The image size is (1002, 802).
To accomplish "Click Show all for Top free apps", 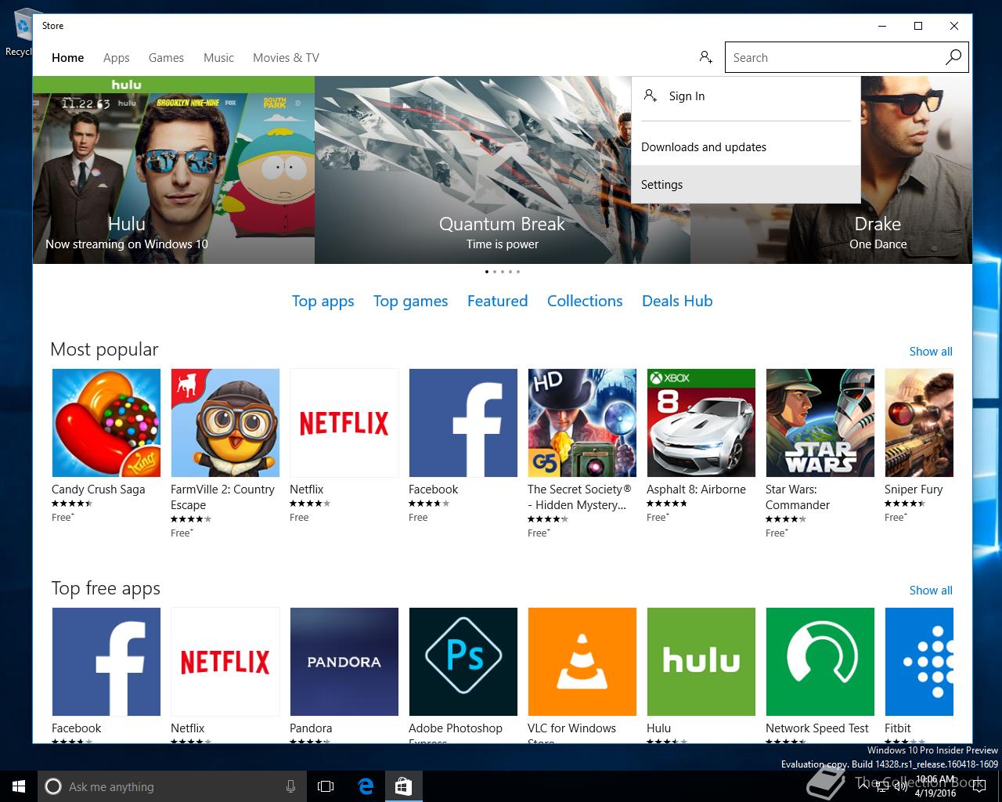I will coord(931,591).
